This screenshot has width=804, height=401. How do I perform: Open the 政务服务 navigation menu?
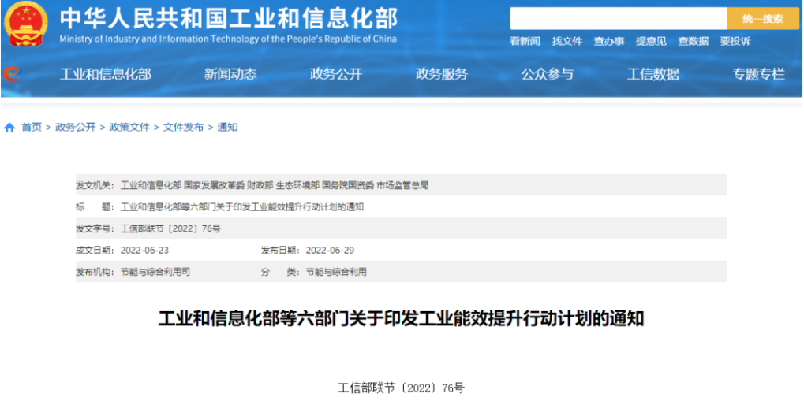pyautogui.click(x=442, y=74)
